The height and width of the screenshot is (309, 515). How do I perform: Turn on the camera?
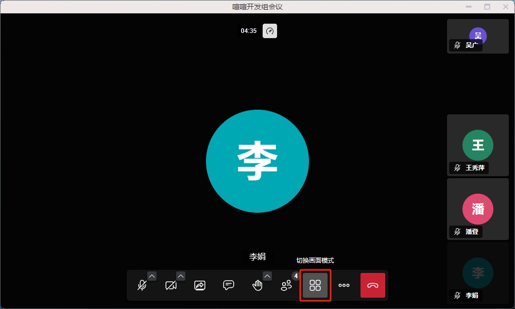[x=171, y=285]
